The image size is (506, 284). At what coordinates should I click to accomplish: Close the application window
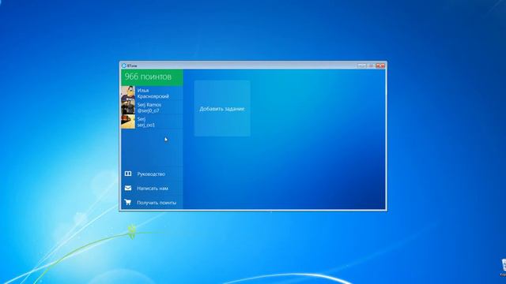380,65
